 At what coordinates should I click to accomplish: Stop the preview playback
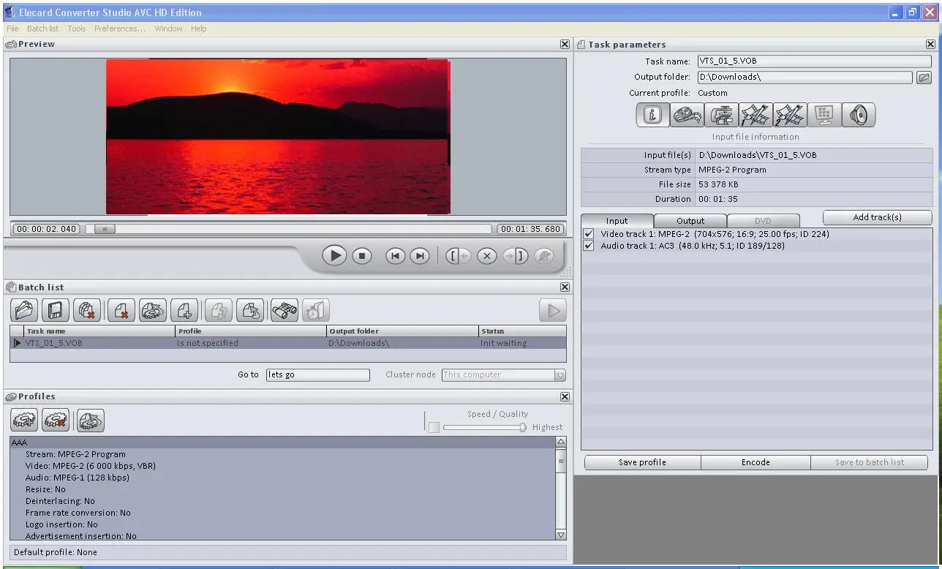tap(362, 256)
